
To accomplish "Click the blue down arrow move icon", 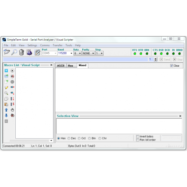I will pos(6,116).
